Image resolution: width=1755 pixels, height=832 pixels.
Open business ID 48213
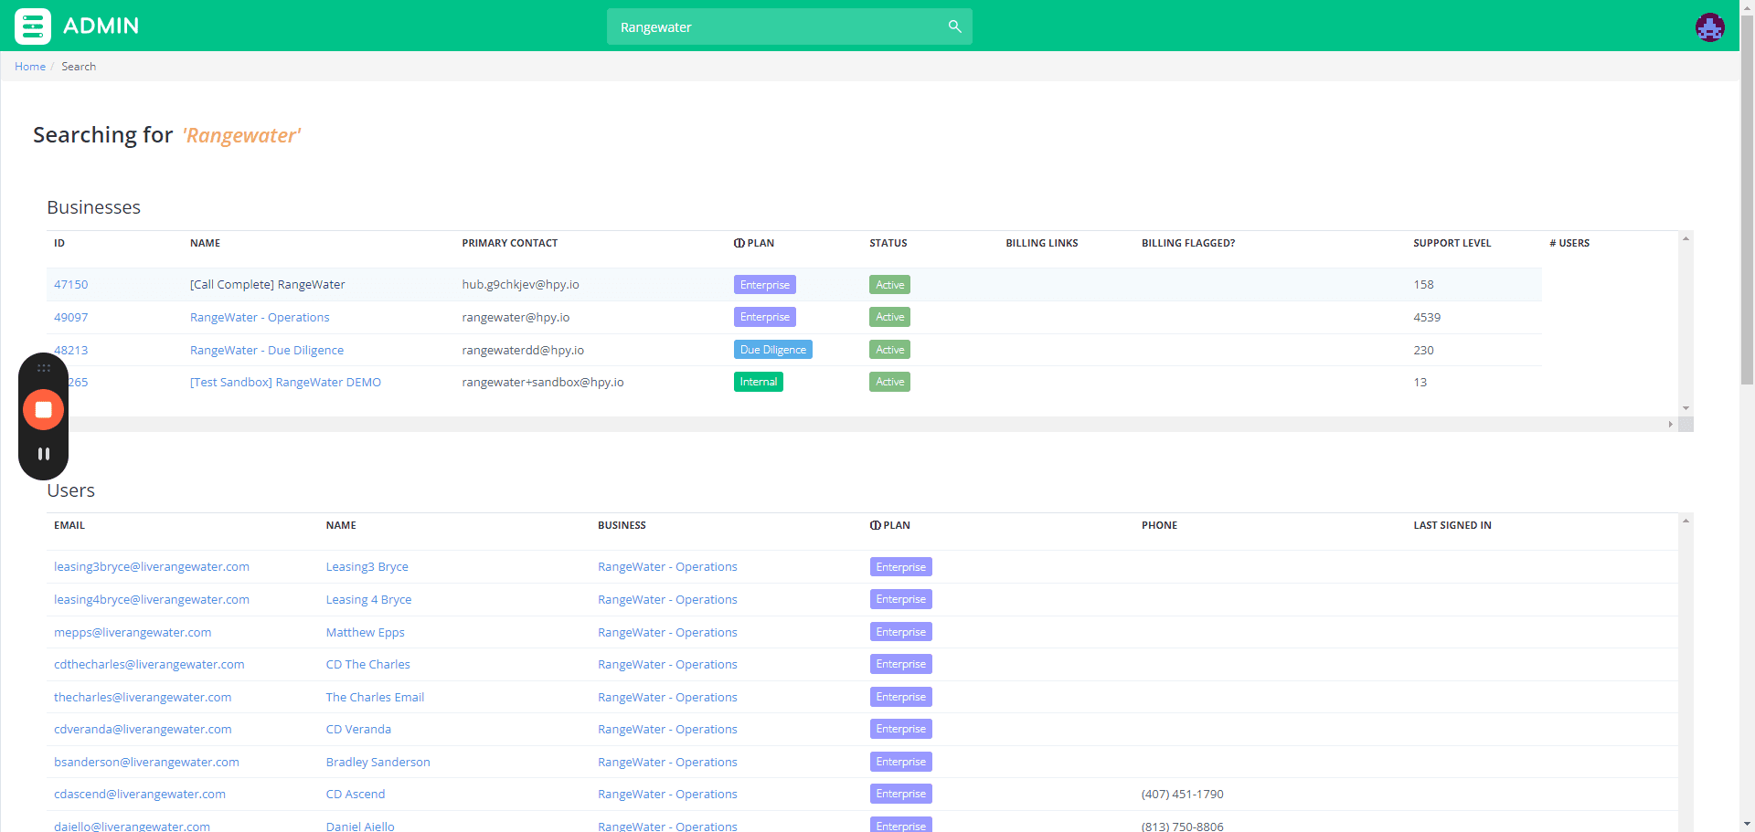pyautogui.click(x=70, y=351)
